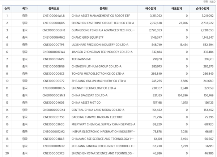Image resolution: width=217 pixels, height=157 pixels.
Task: Click stock code CNE000001M22
Action: (x=54, y=146)
